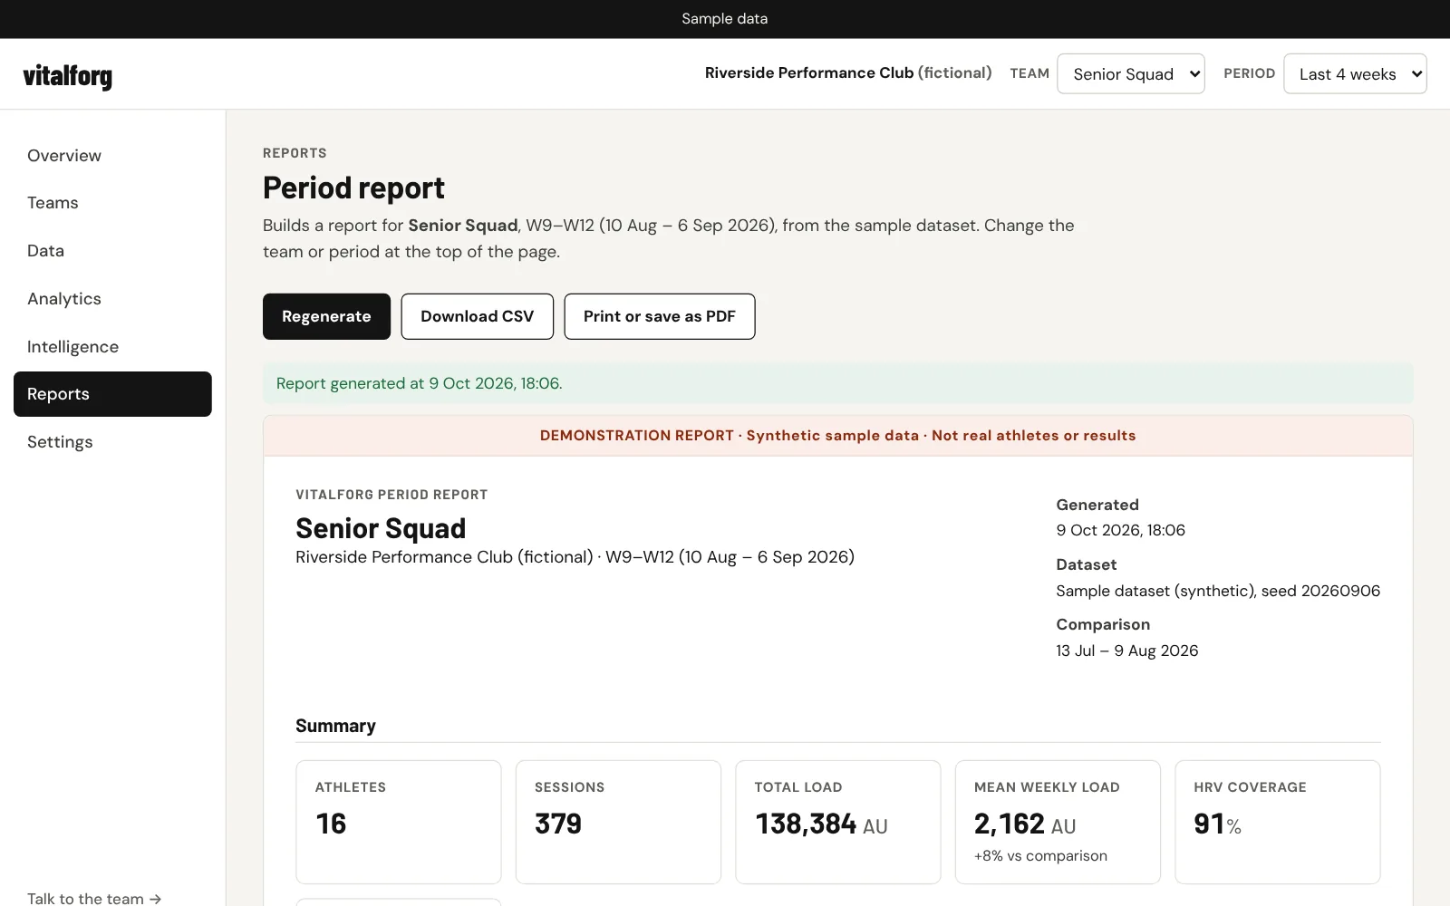Click the Sessions card value 379
This screenshot has height=906, width=1450.
point(558,824)
